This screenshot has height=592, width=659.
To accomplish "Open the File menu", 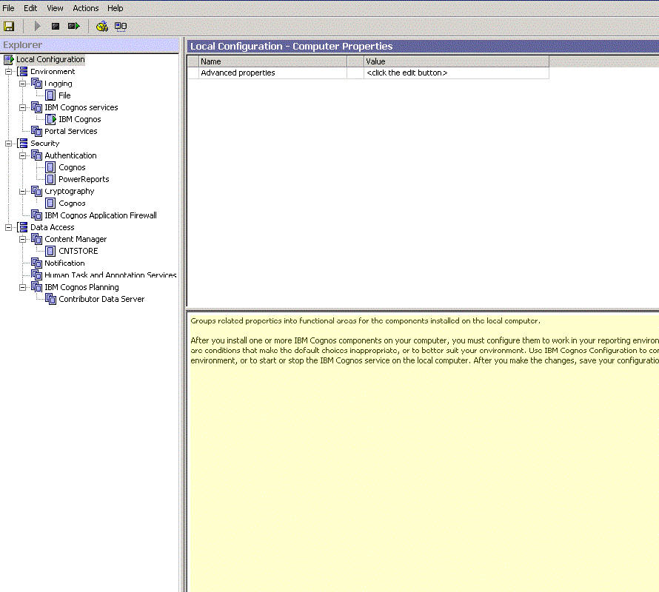I will click(x=8, y=8).
